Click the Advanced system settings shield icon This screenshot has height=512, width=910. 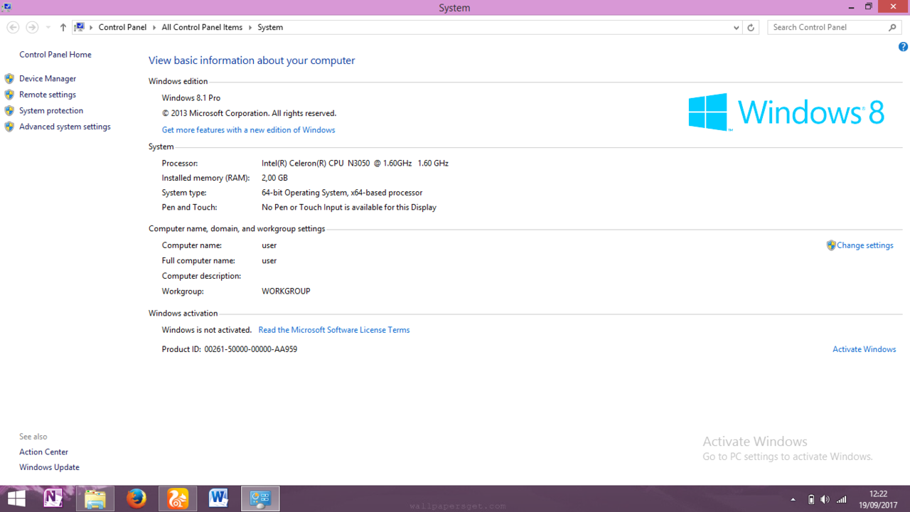pos(9,127)
